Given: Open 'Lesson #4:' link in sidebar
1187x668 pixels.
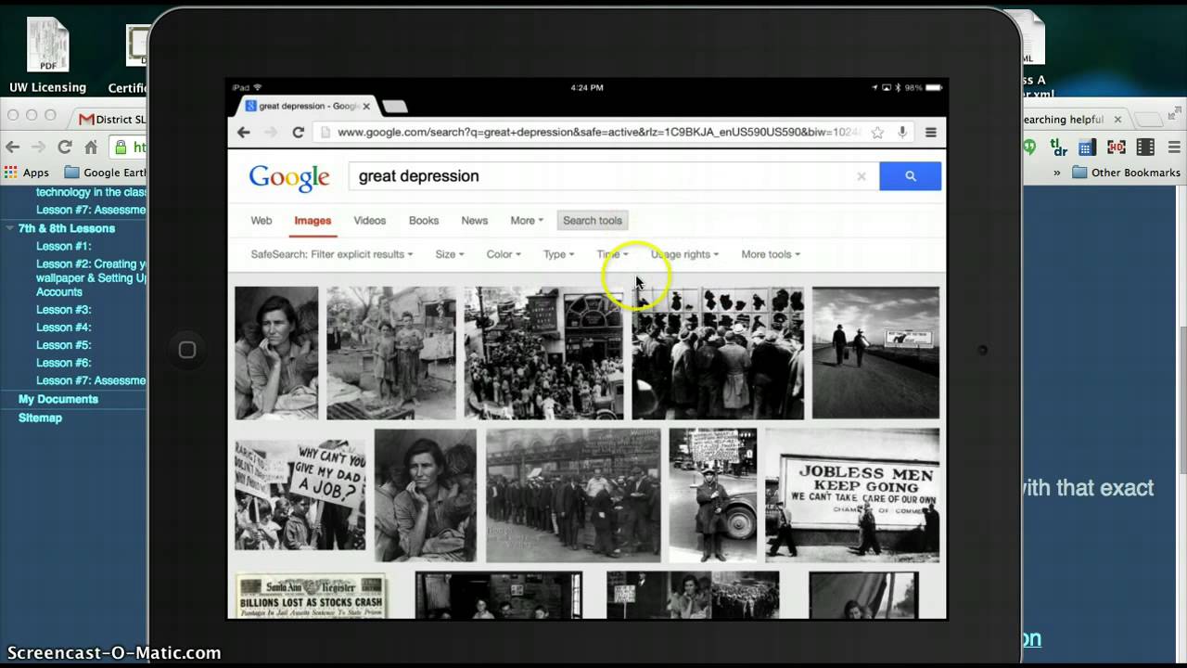Looking at the screenshot, I should [x=63, y=328].
